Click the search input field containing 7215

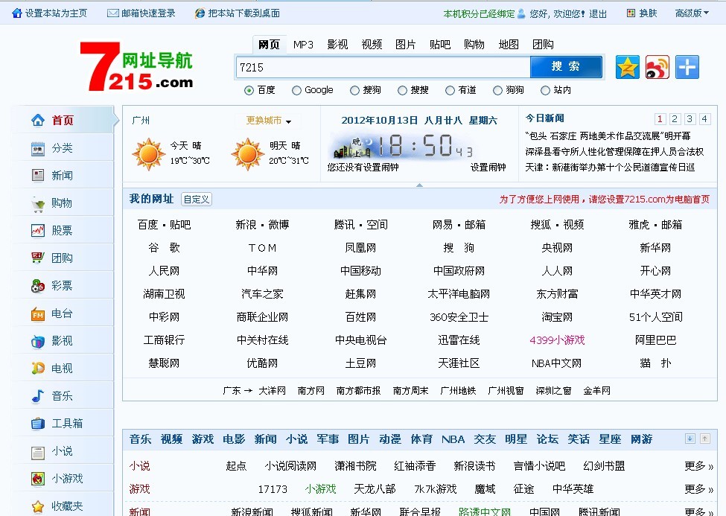(383, 67)
